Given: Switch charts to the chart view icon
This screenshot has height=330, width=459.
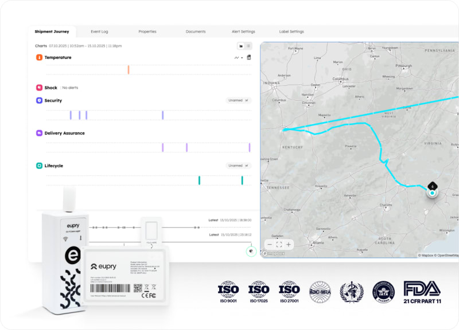Looking at the screenshot, I should pyautogui.click(x=241, y=46).
